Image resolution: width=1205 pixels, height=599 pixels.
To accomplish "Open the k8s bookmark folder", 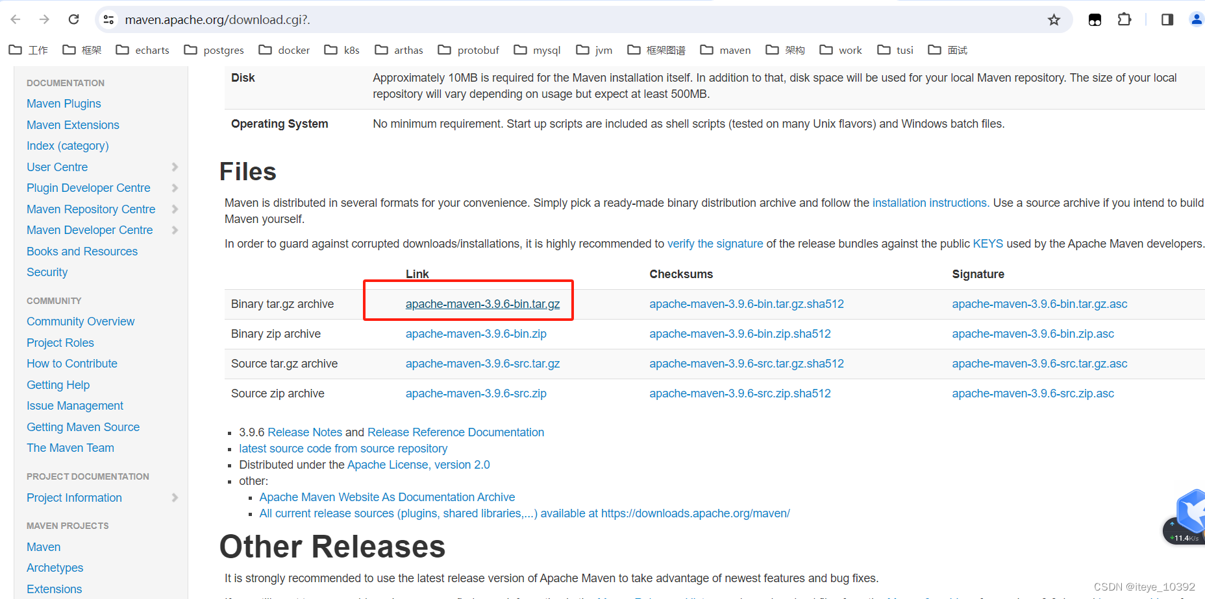I will tap(342, 50).
